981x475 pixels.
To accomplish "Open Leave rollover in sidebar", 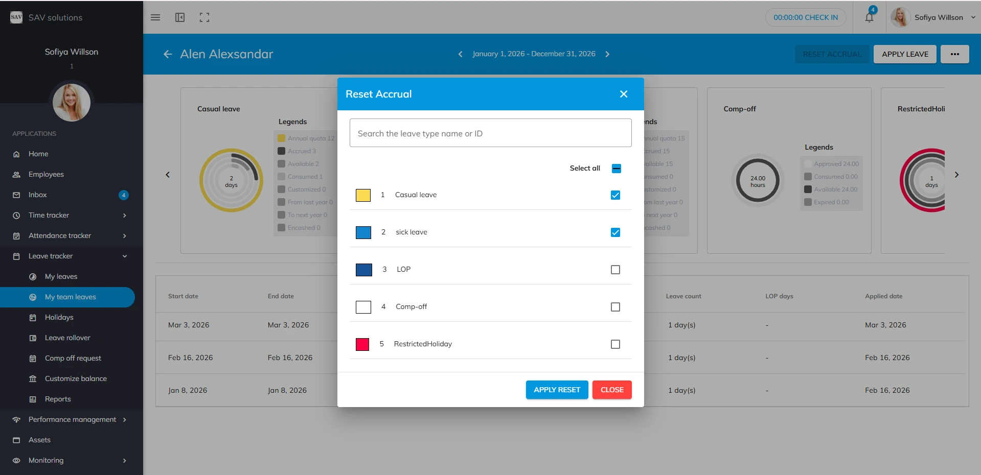I will 67,338.
